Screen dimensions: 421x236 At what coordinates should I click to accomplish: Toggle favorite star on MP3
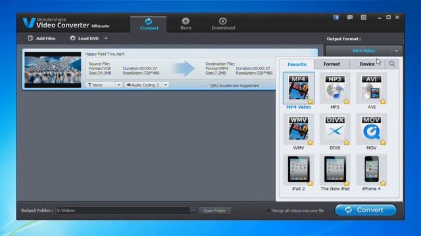point(347,102)
